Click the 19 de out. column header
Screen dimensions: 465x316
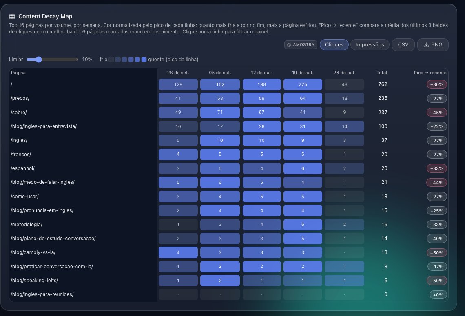pos(303,73)
